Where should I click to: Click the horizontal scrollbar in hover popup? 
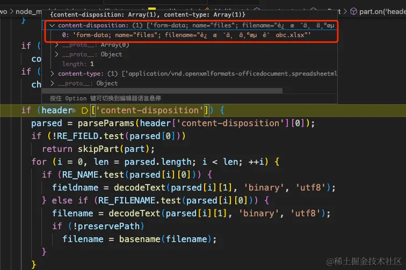(162, 91)
